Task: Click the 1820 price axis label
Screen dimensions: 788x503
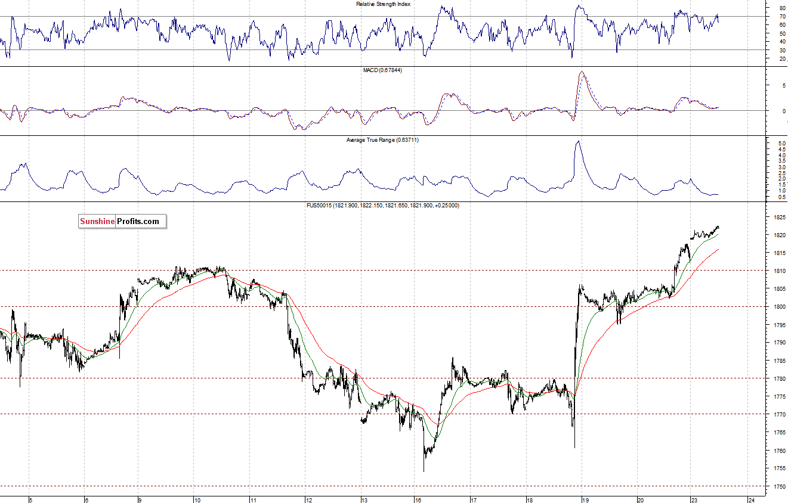Action: click(x=780, y=235)
